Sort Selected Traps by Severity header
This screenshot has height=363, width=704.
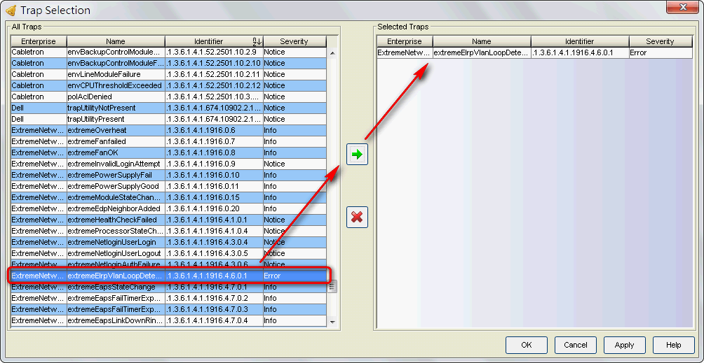click(x=661, y=41)
